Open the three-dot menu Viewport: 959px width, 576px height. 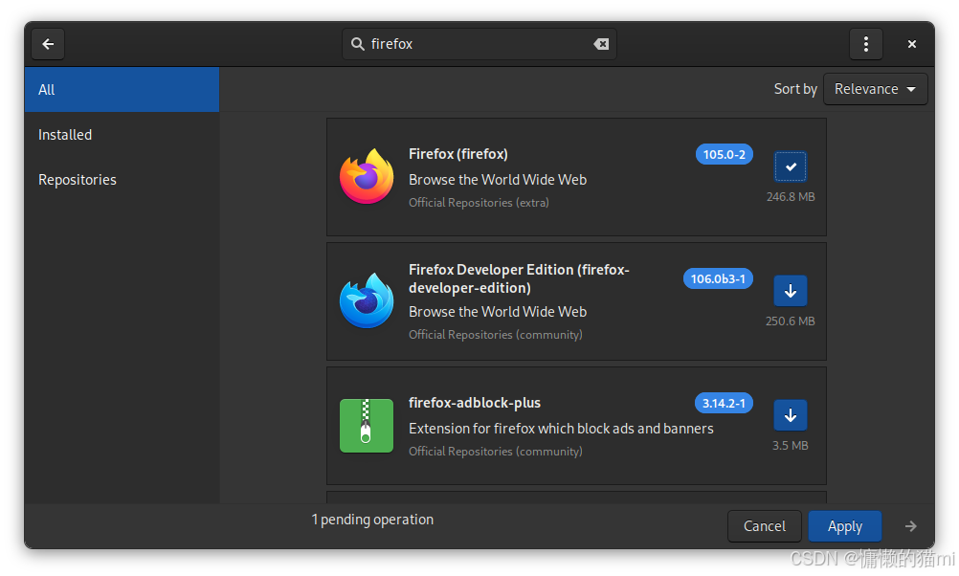tap(865, 44)
